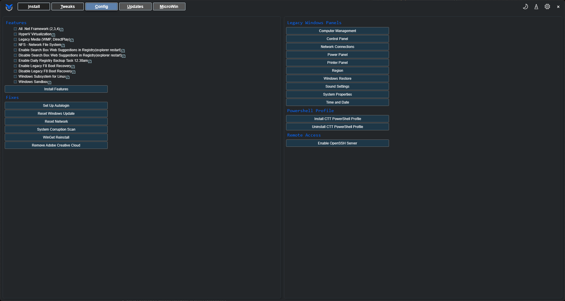Click help icon next to HyperV Virtualization
This screenshot has width=565, height=301.
53,35
